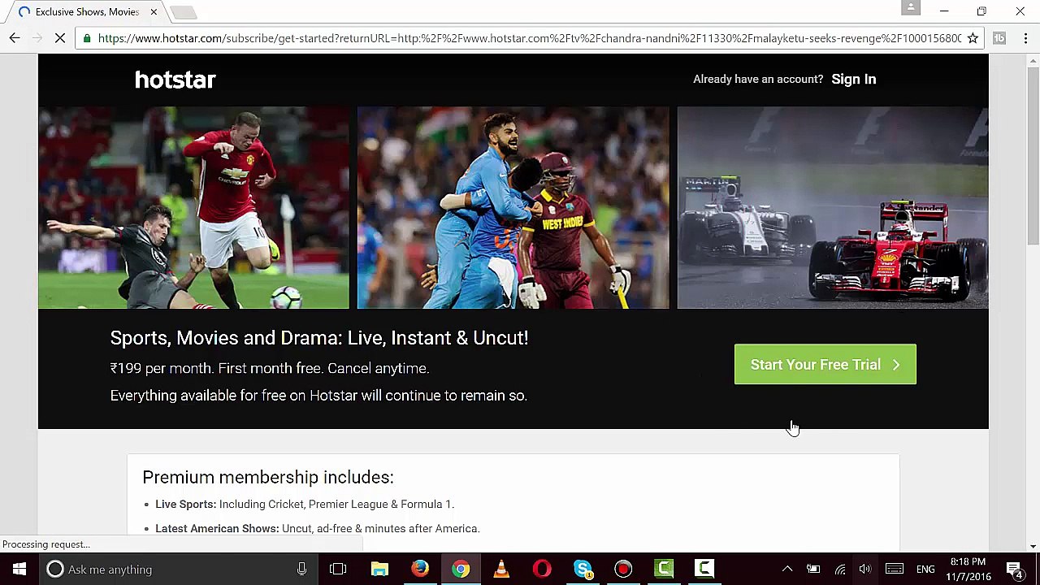Click the "₹199 per month" pricing line

[x=270, y=369]
